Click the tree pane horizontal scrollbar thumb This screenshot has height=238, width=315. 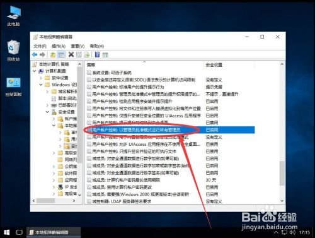click(45, 201)
